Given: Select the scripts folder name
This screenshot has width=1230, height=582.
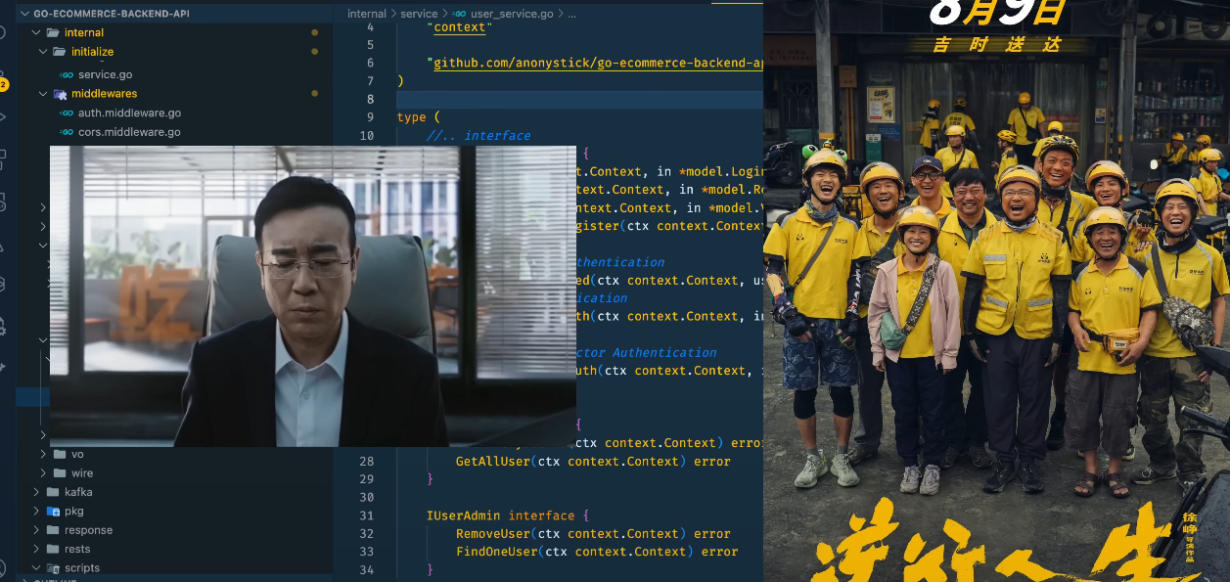Looking at the screenshot, I should pos(82,568).
